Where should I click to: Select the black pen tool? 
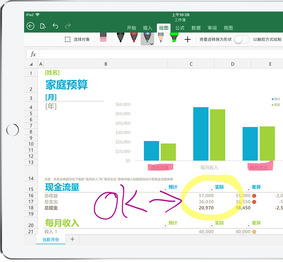coord(120,38)
